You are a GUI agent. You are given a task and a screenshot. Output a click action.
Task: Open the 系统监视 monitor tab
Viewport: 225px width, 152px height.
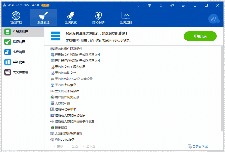[126, 17]
